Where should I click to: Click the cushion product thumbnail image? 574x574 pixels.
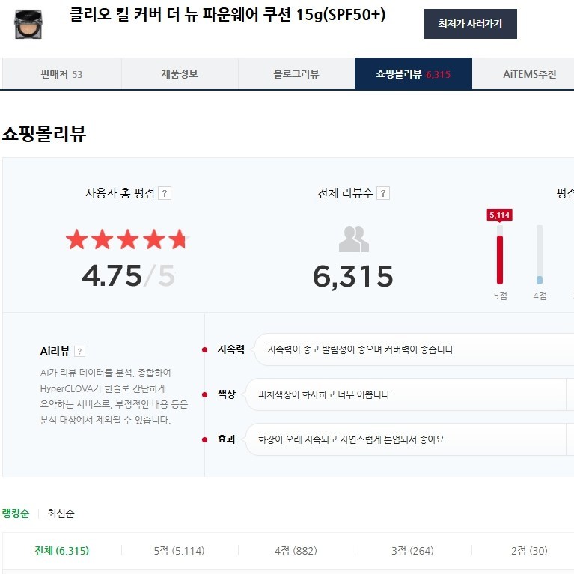click(x=28, y=23)
